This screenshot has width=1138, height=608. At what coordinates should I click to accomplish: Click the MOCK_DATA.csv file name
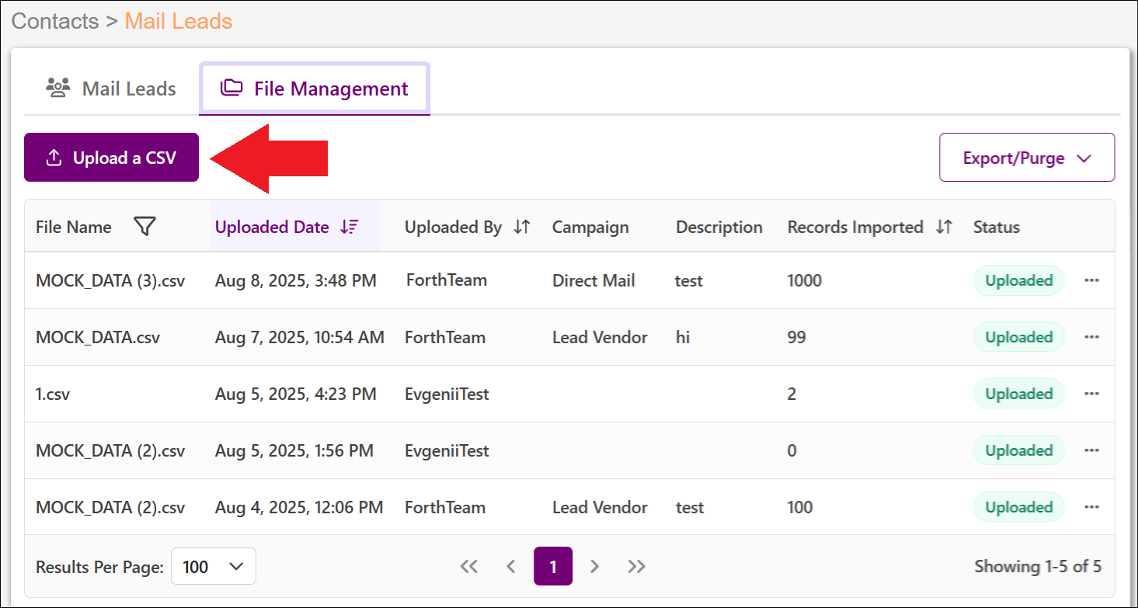tap(98, 337)
